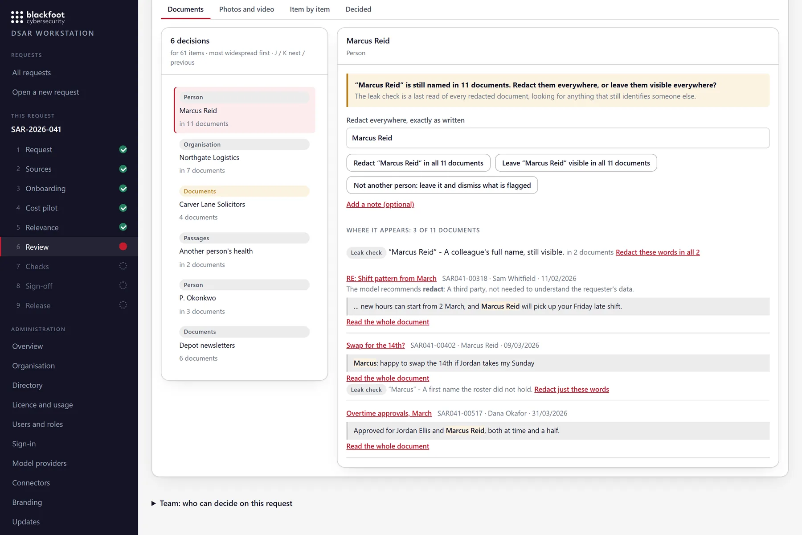
Task: Select the P. Okonkwo decision
Action: coord(245,298)
